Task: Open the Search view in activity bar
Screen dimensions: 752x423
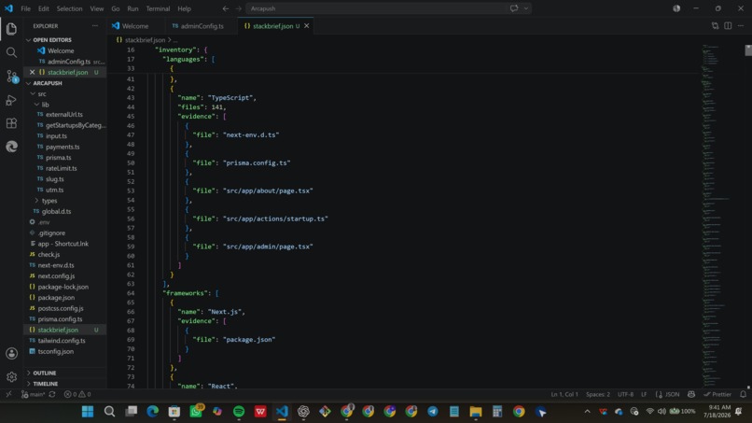Action: [x=11, y=52]
